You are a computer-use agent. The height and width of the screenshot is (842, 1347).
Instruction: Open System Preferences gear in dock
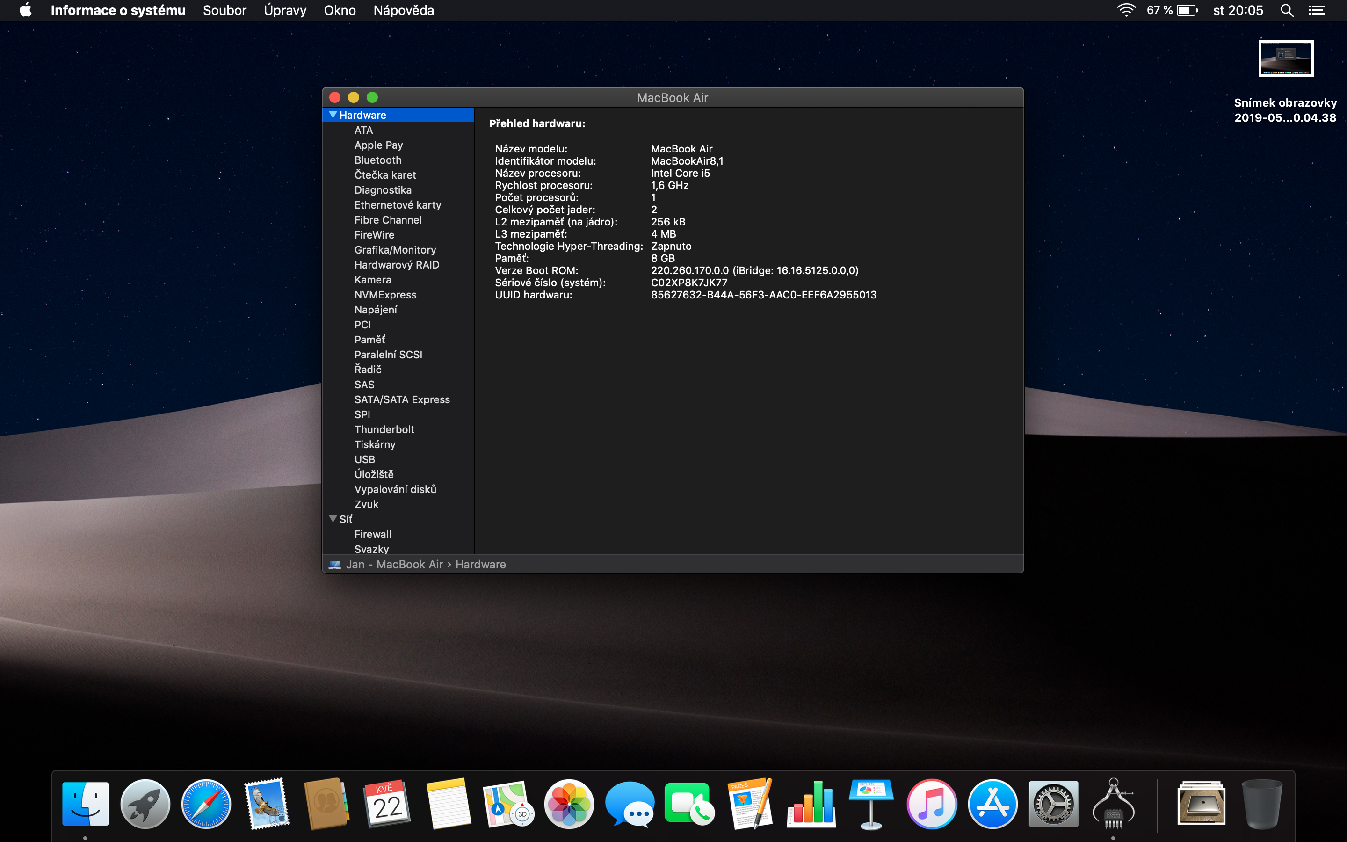1053,804
